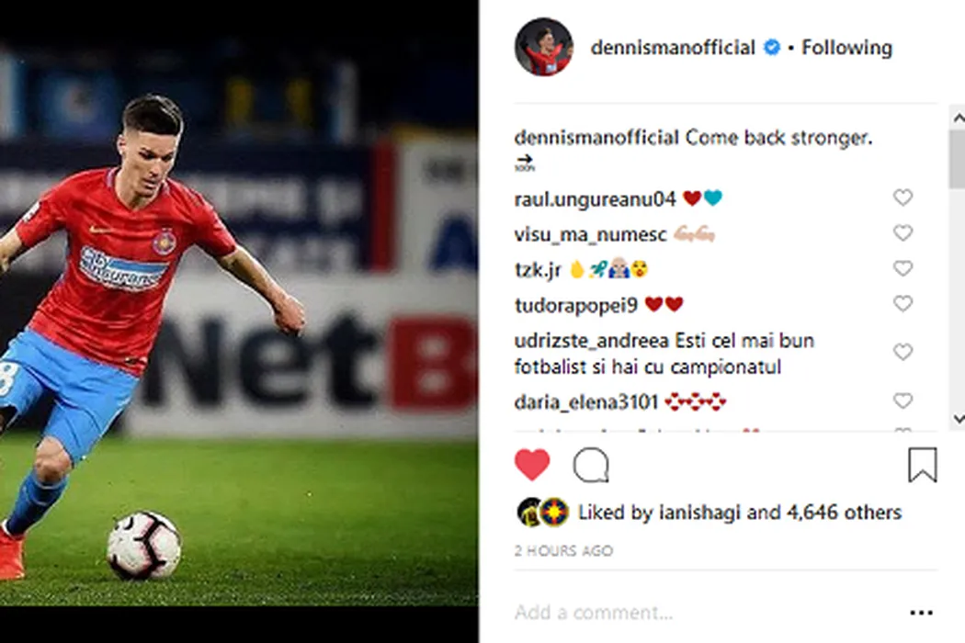Unlike the post with the red heart
Image resolution: width=965 pixels, height=643 pixels.
(532, 465)
